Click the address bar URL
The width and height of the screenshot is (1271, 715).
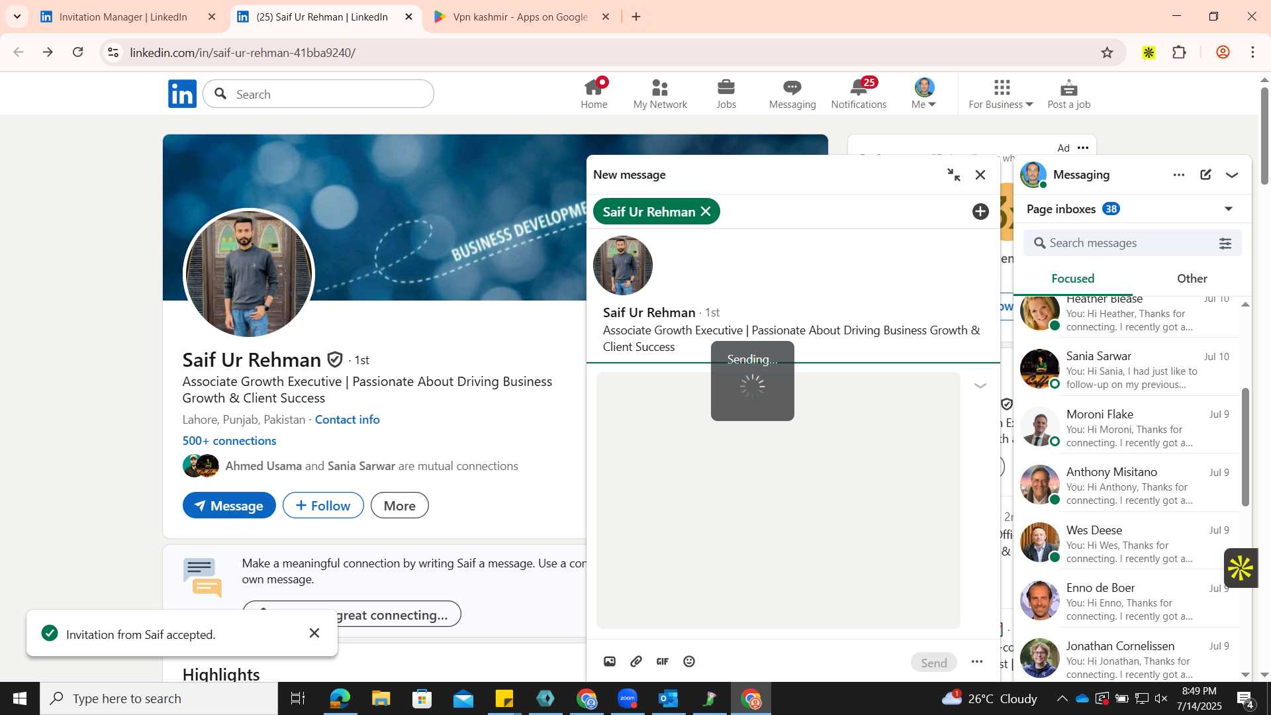(243, 53)
